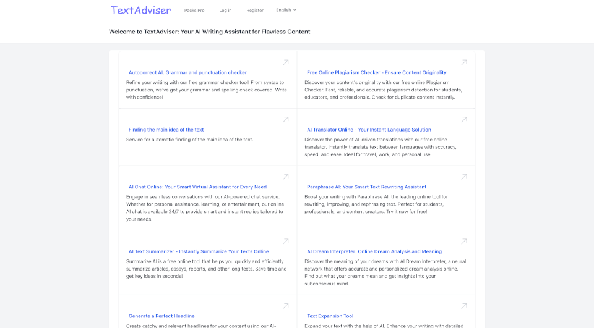
Task: Open arrow icon on Plagiarism Checker card
Action: [464, 62]
